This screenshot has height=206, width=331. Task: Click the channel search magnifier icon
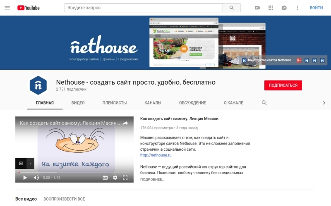264,103
